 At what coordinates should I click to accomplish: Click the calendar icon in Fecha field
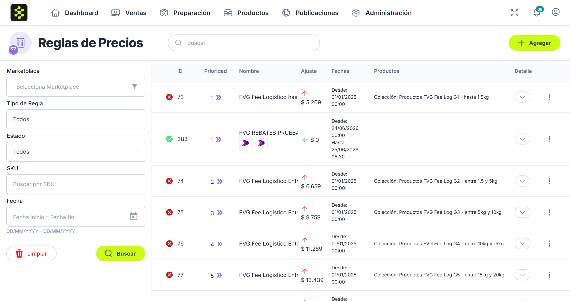(x=134, y=217)
